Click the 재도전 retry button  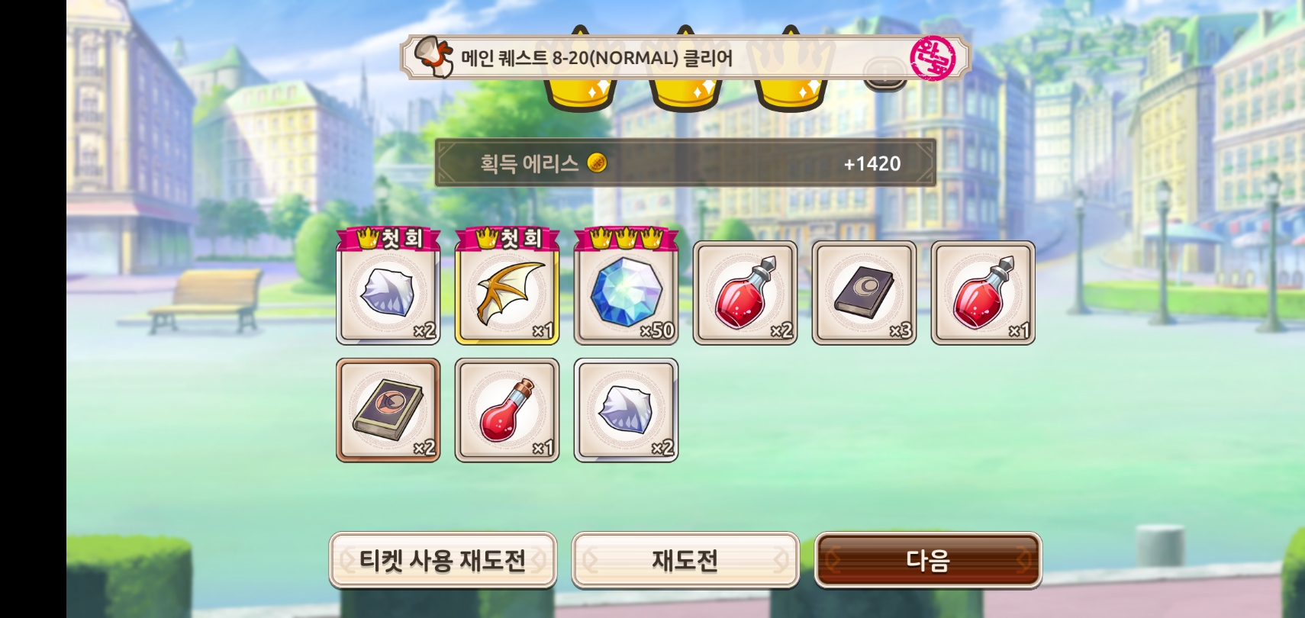[685, 561]
